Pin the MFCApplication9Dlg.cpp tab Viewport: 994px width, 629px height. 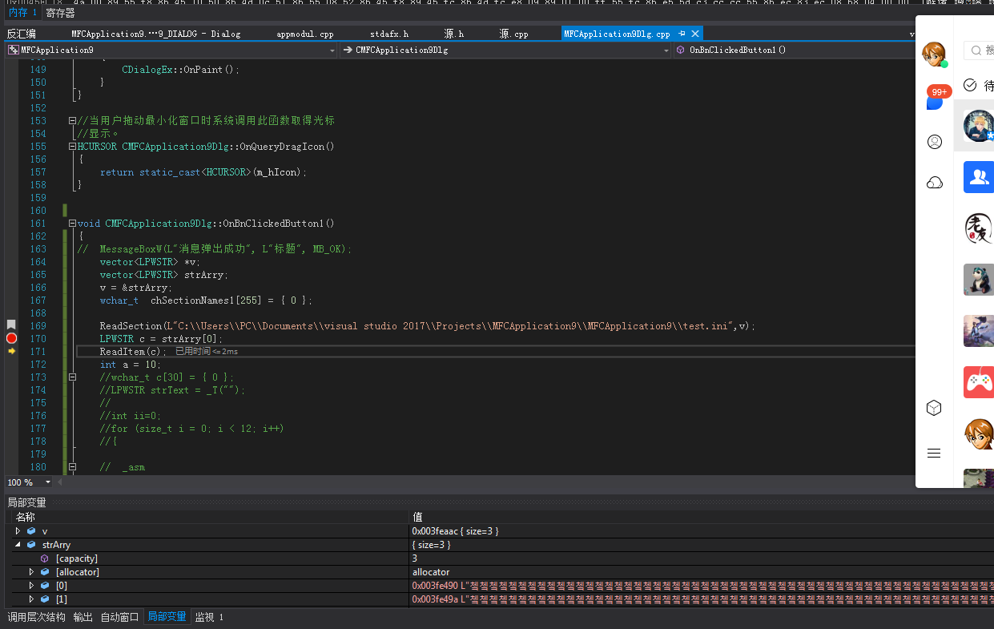coord(682,34)
